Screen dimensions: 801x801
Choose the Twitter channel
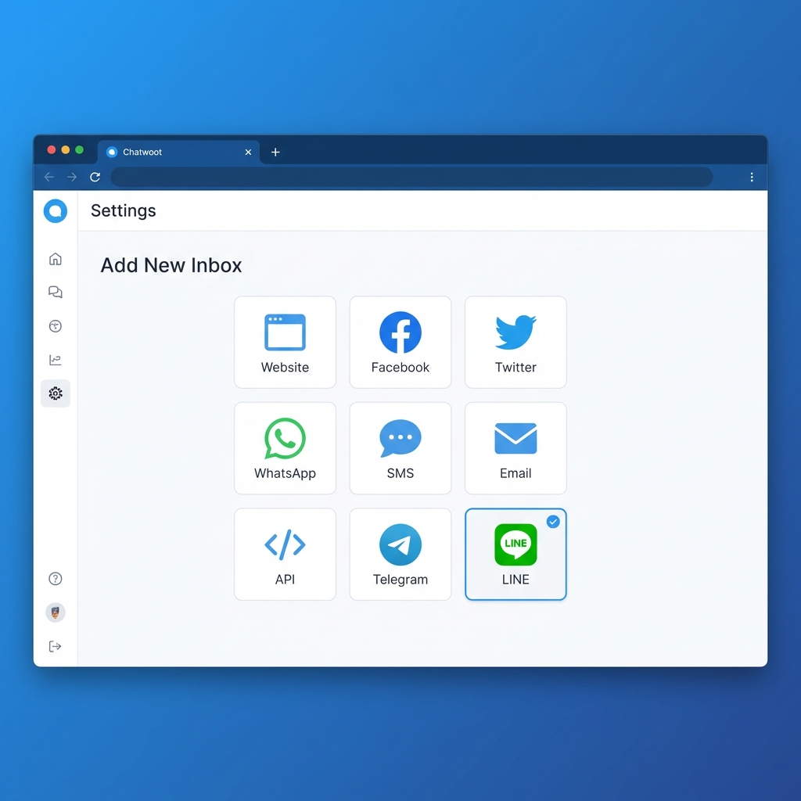pos(515,342)
